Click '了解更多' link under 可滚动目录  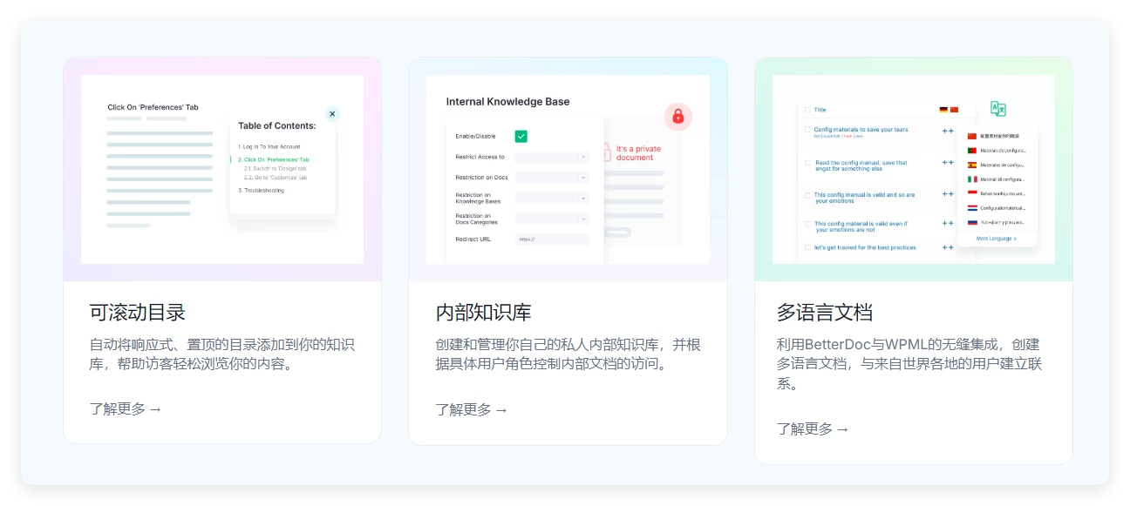pos(126,409)
